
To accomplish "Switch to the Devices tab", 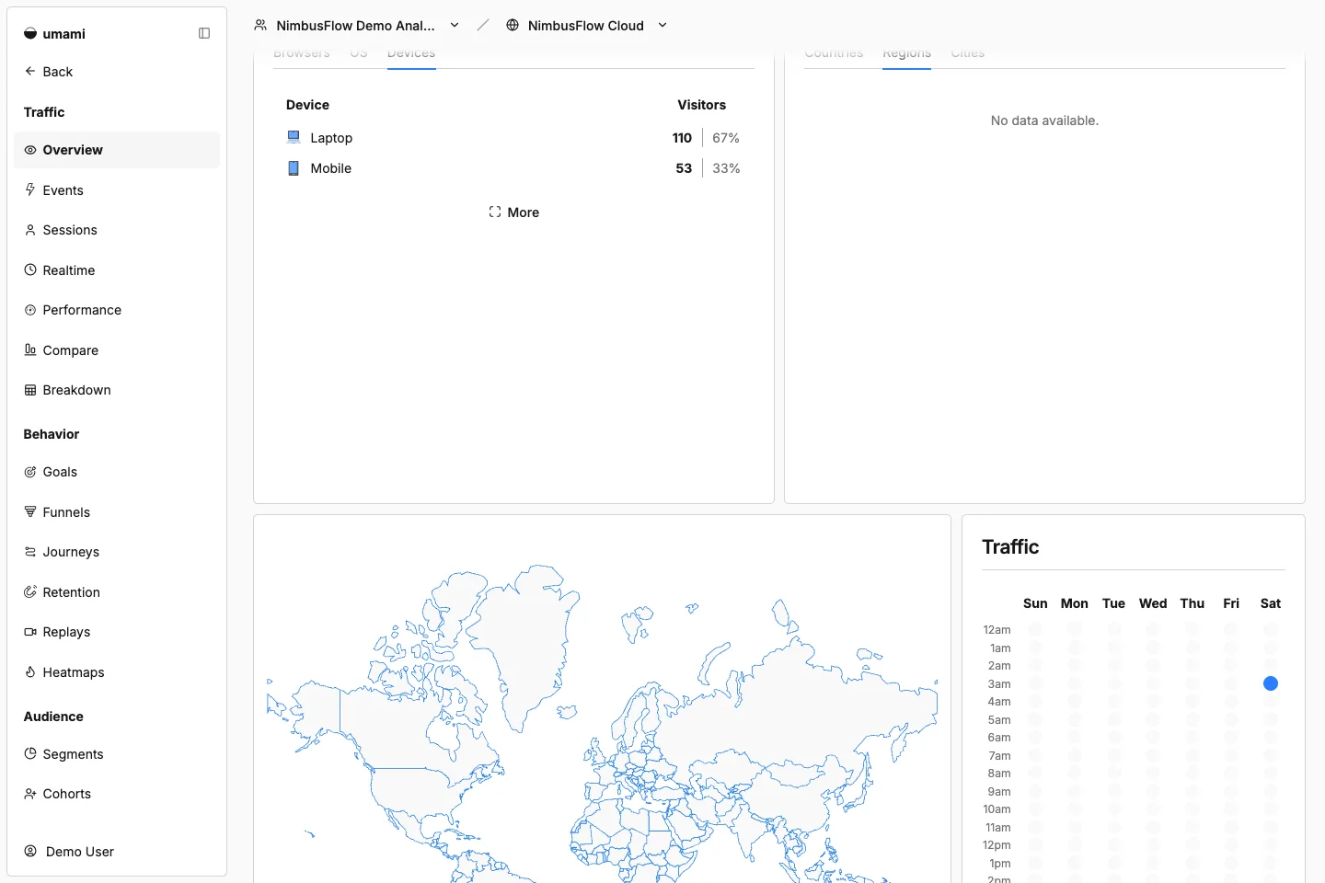I will (411, 54).
